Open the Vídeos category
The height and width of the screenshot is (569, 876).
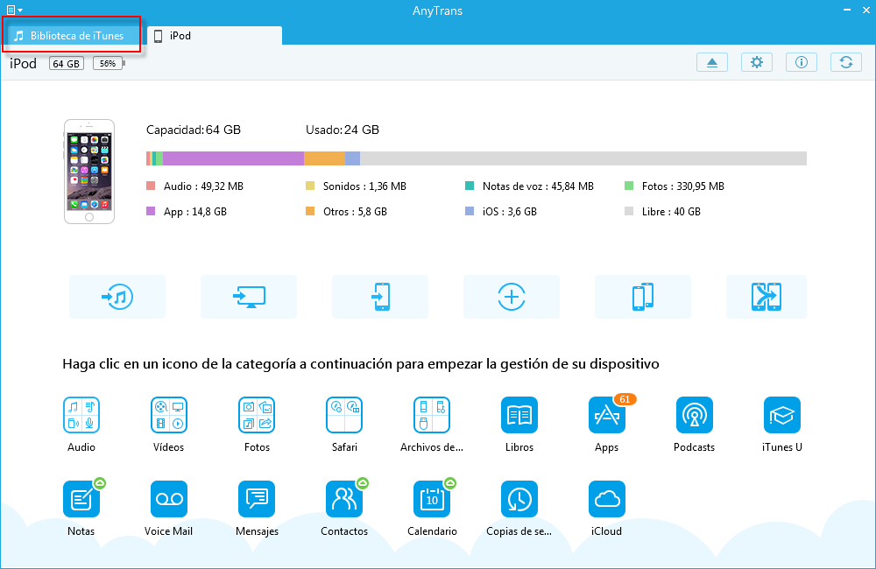(x=169, y=415)
